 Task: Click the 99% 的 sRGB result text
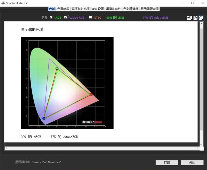(115, 18)
